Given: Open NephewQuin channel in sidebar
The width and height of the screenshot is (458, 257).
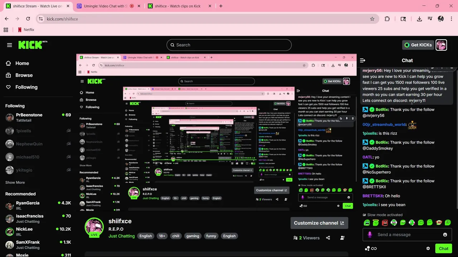Looking at the screenshot, I should coord(38,144).
